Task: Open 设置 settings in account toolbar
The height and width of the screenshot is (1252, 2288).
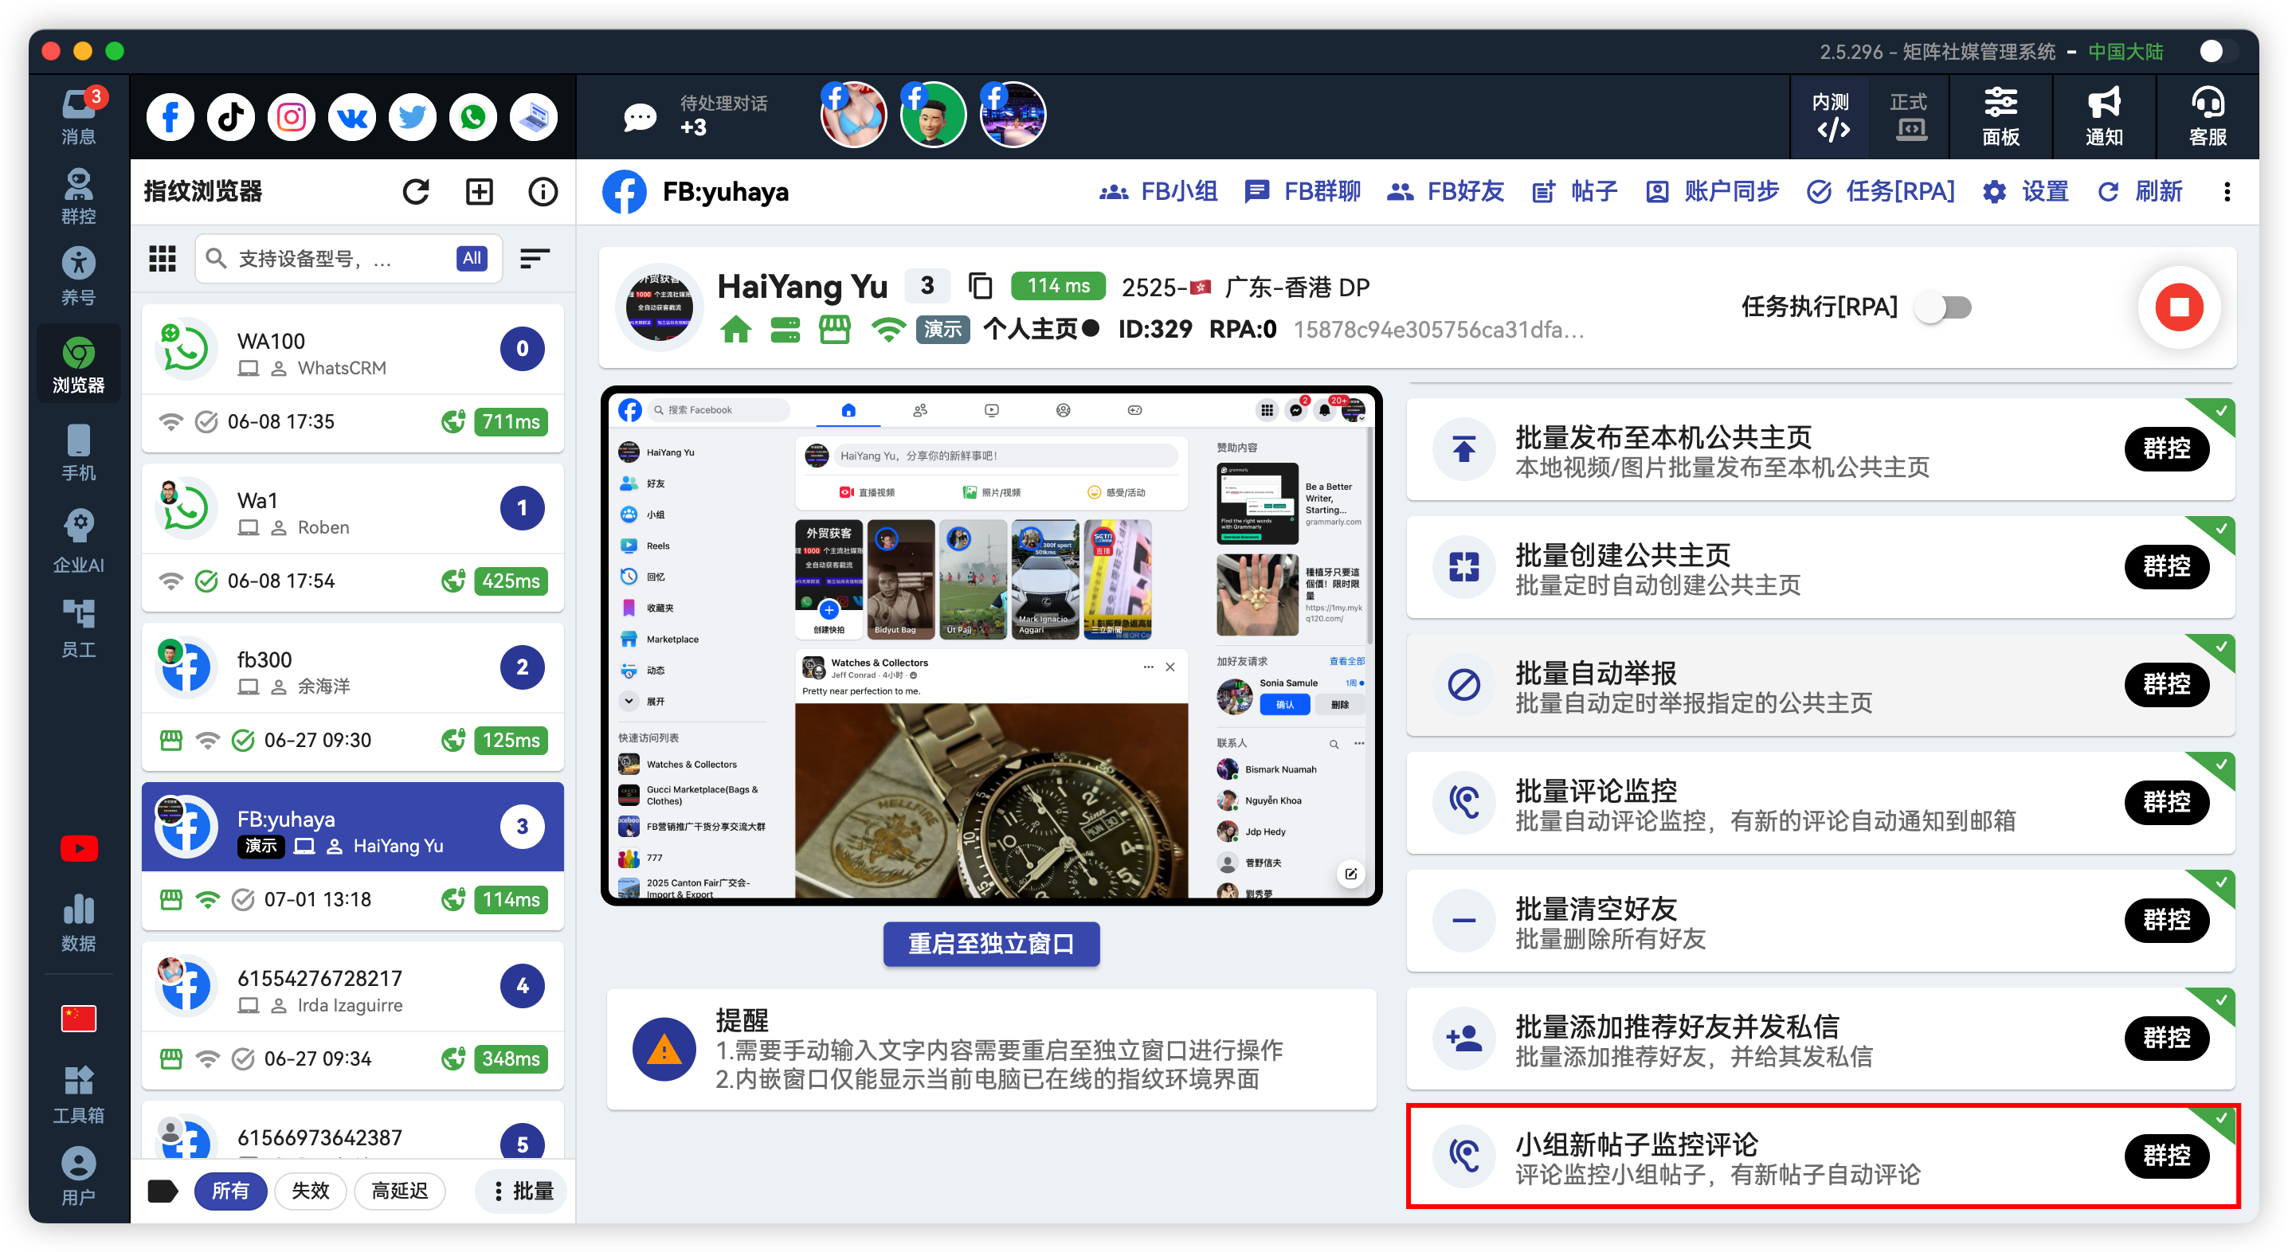Action: [x=2025, y=192]
